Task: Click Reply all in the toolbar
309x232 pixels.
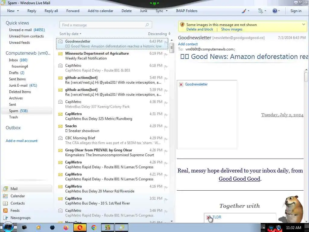Action: [x=51, y=11]
